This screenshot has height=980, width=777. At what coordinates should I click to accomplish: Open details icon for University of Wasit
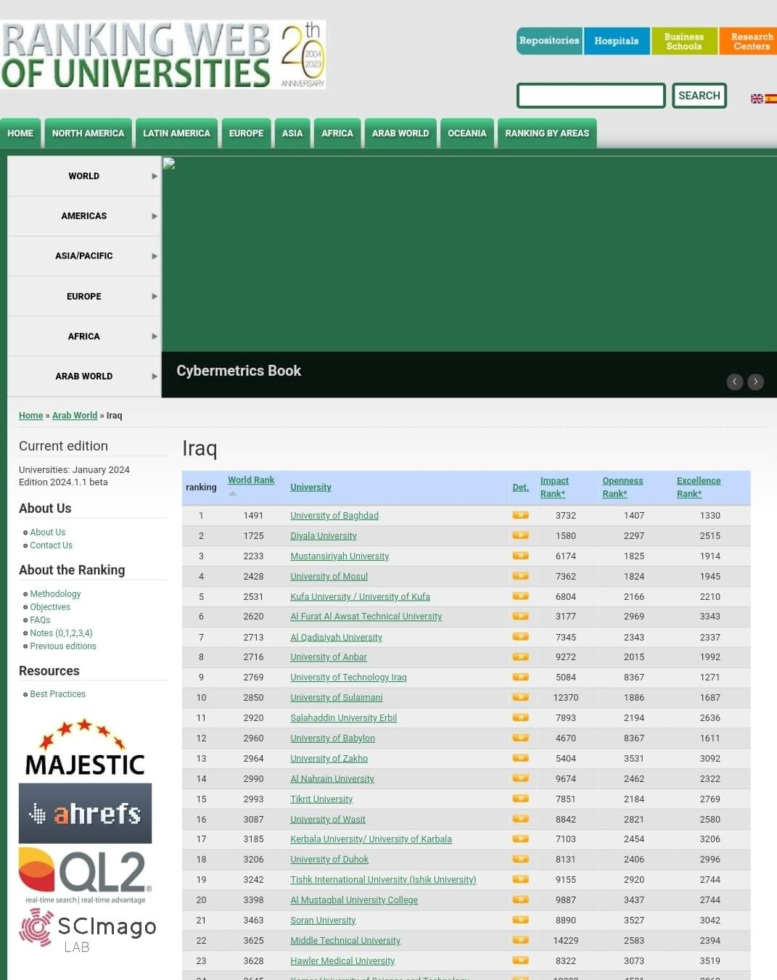pos(520,819)
